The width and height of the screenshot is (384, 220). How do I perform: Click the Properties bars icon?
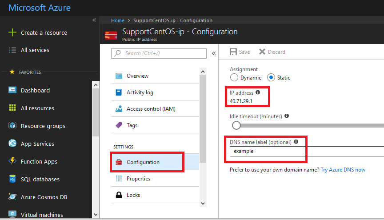tap(119, 179)
